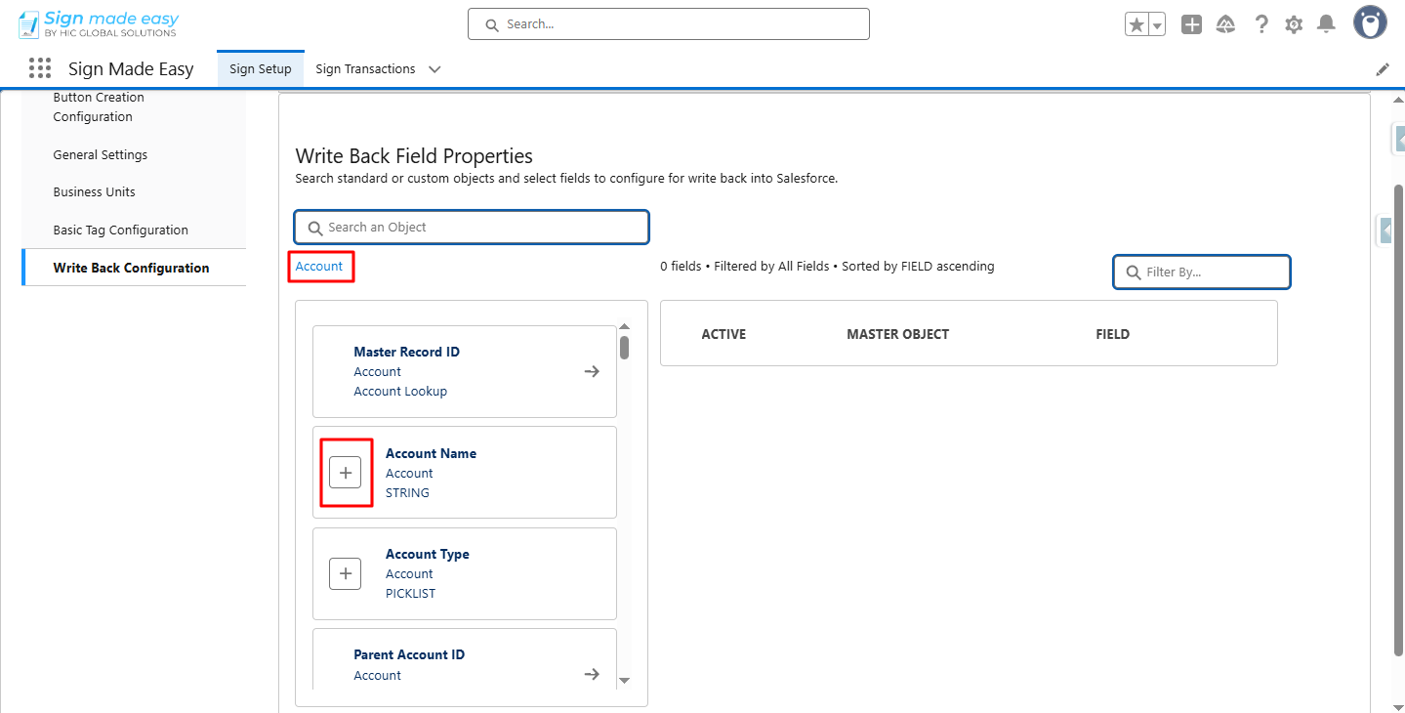View notifications bell icon
Screen dimensions: 1405x713
[x=1326, y=24]
